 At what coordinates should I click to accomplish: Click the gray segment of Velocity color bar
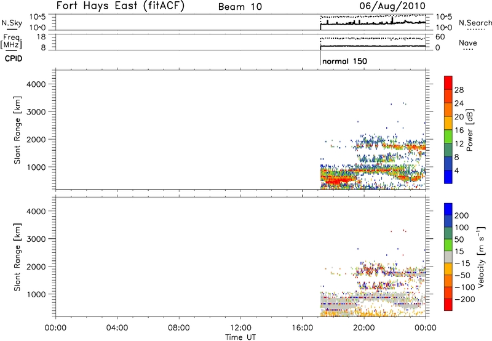coord(448,257)
